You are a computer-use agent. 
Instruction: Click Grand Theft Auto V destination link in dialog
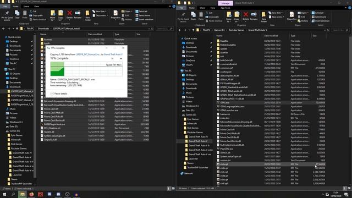pyautogui.click(x=113, y=54)
